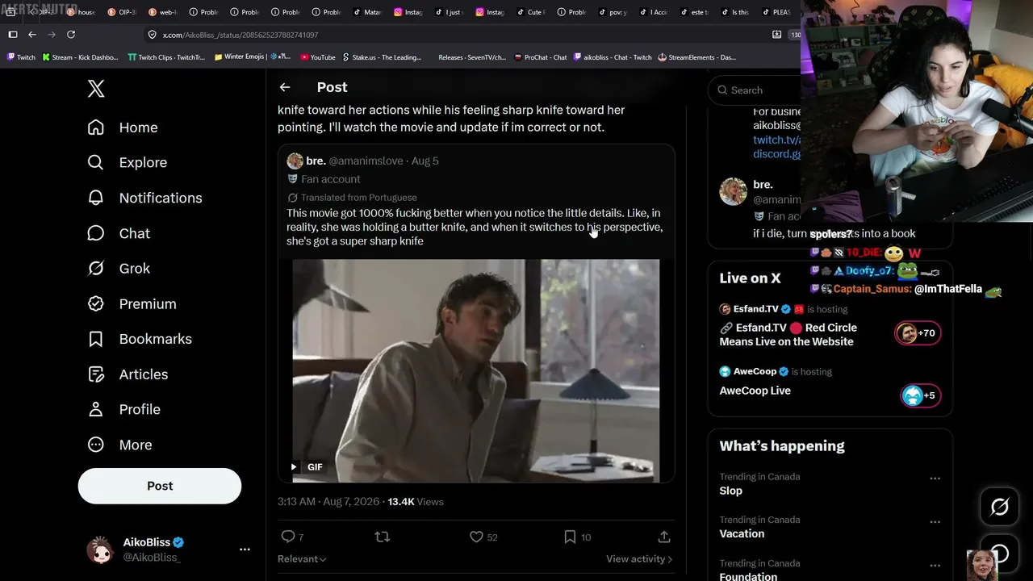Open Explore in the X sidebar
The height and width of the screenshot is (581, 1033).
(128, 162)
